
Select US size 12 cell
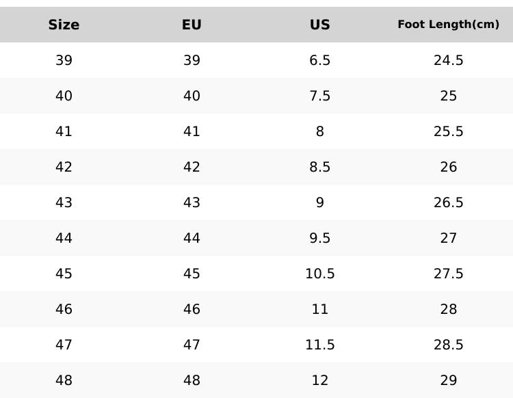coord(319,380)
